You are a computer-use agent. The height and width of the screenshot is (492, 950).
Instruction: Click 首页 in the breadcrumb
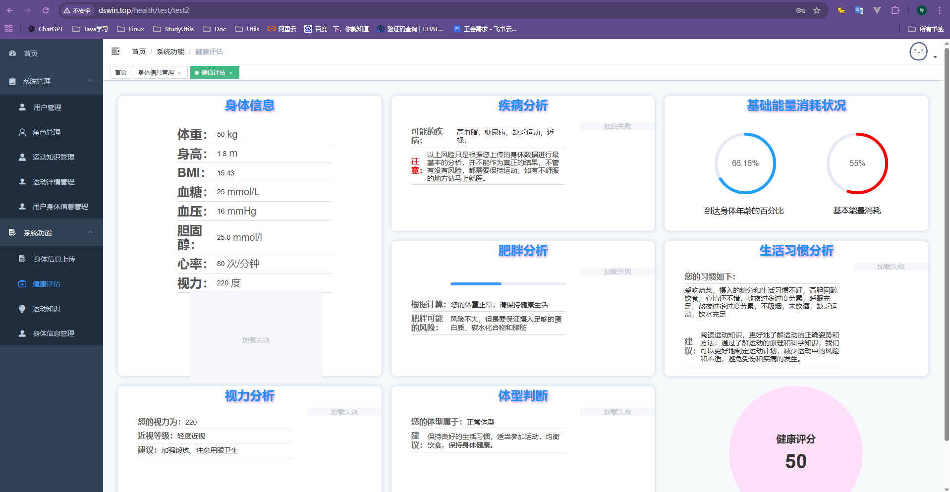[x=139, y=52]
